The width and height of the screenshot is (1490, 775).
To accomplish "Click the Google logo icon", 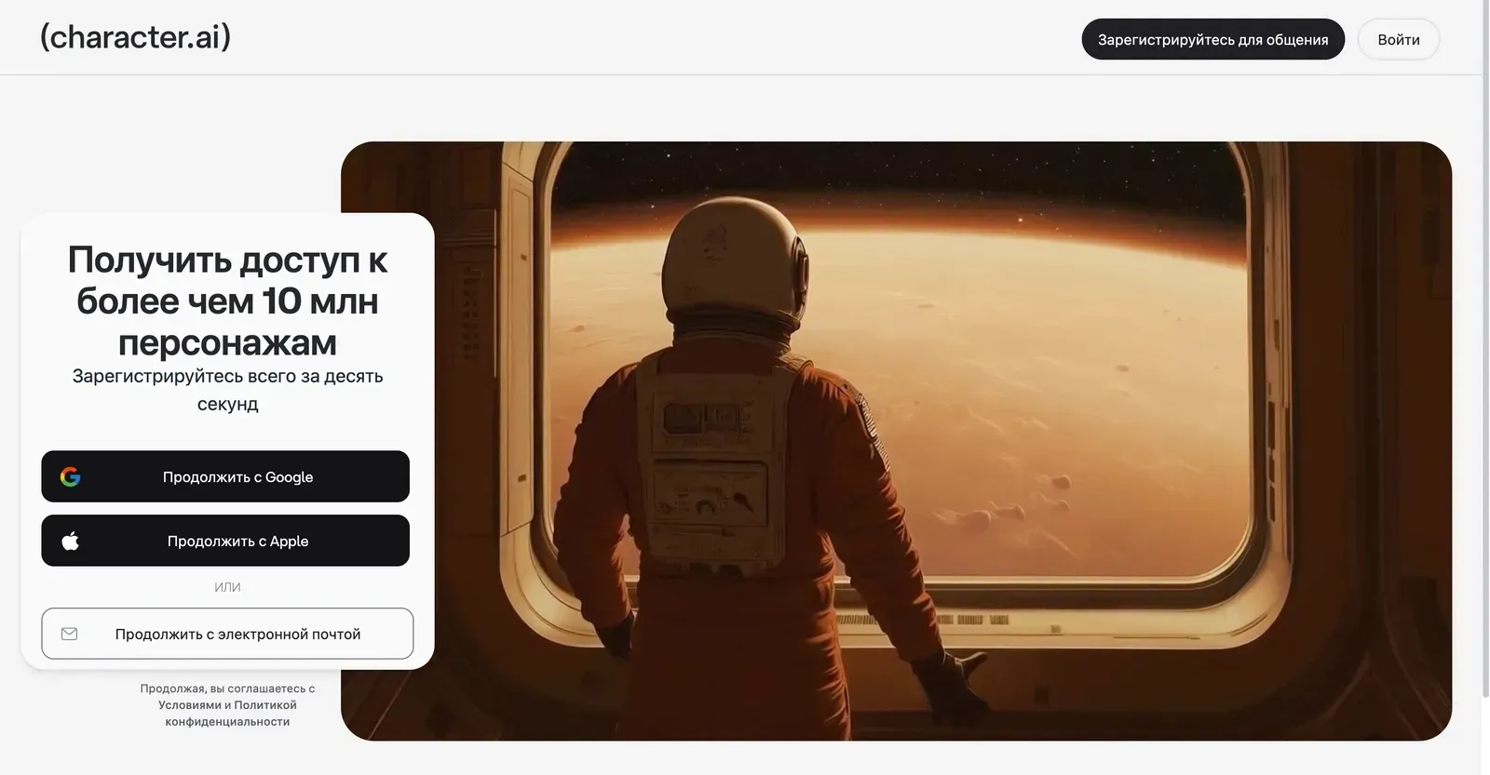I will [71, 477].
